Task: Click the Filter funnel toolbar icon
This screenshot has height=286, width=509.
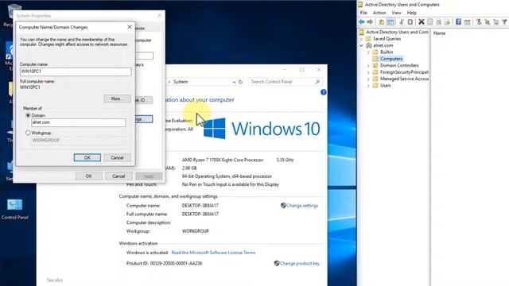Action: pos(504,21)
